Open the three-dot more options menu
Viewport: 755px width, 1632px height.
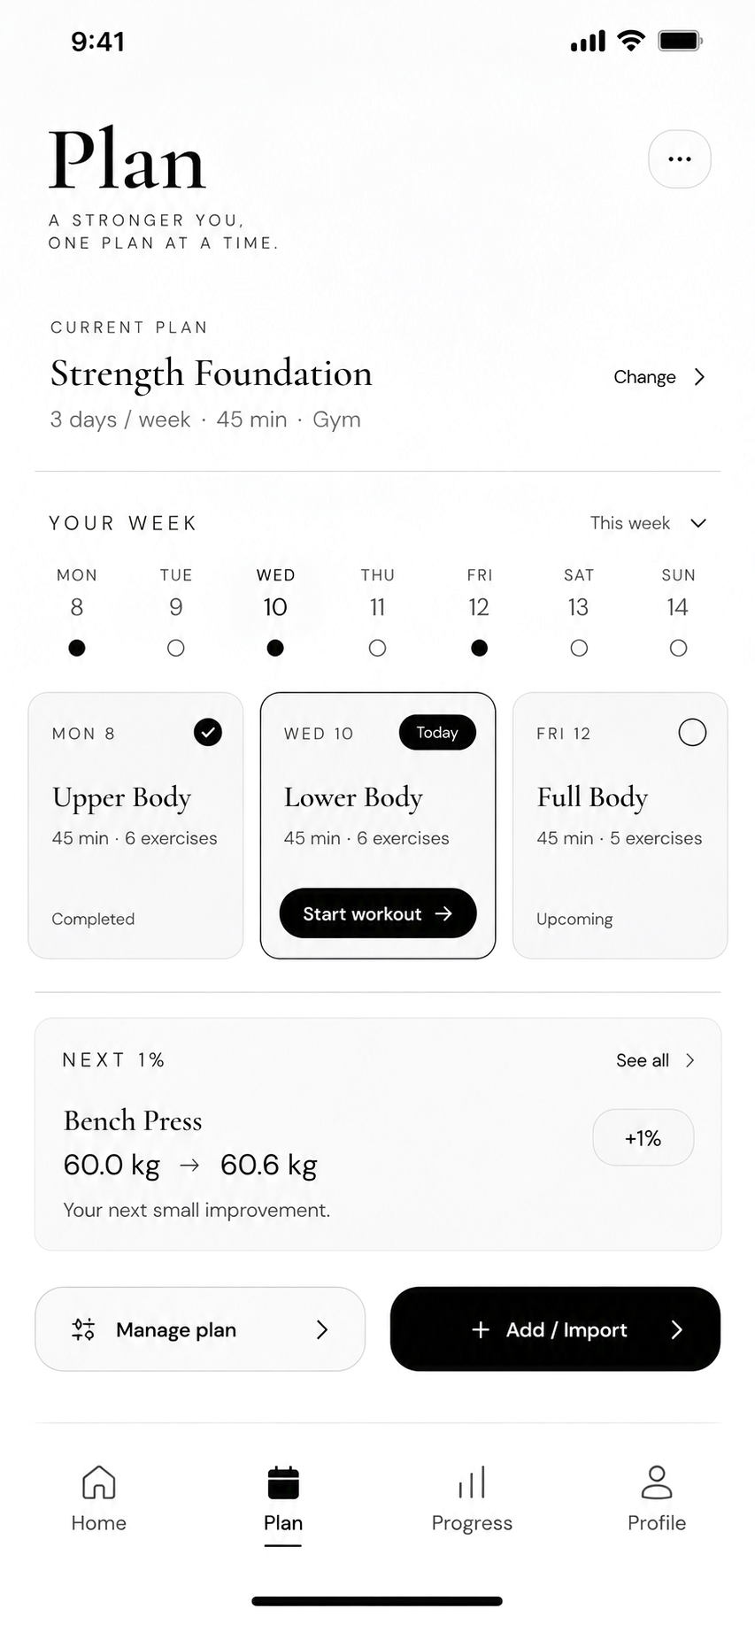pyautogui.click(x=679, y=159)
